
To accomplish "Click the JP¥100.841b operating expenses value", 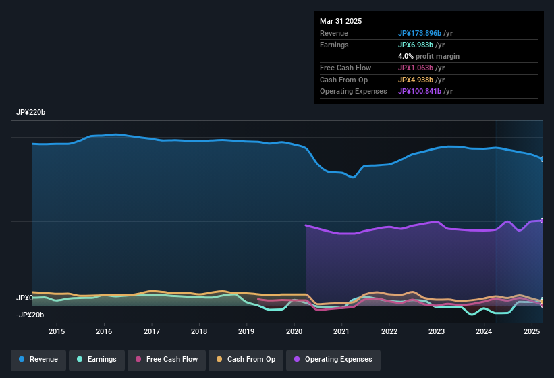I will [420, 92].
